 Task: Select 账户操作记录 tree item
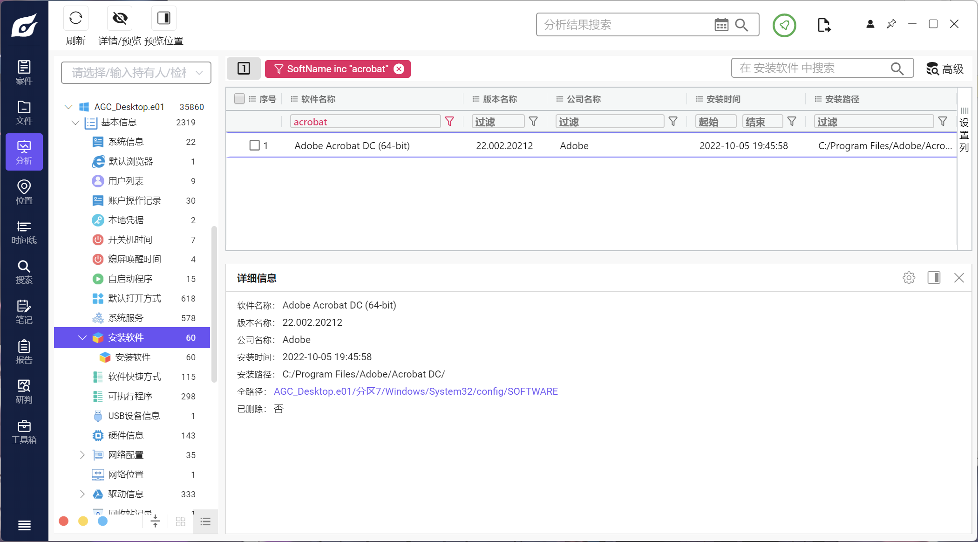pyautogui.click(x=132, y=200)
